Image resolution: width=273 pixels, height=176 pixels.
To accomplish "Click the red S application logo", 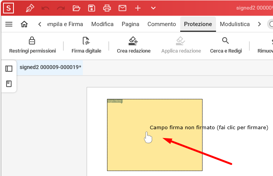I will 8,8.
